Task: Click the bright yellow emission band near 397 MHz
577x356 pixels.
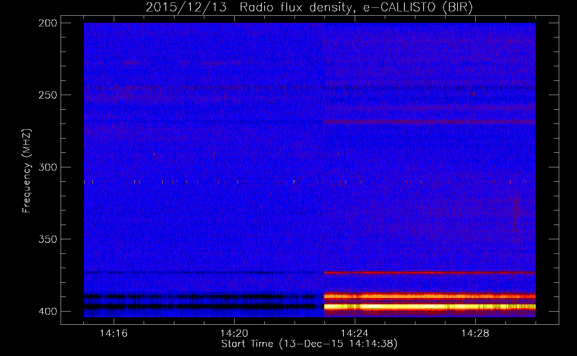Action: (430, 306)
